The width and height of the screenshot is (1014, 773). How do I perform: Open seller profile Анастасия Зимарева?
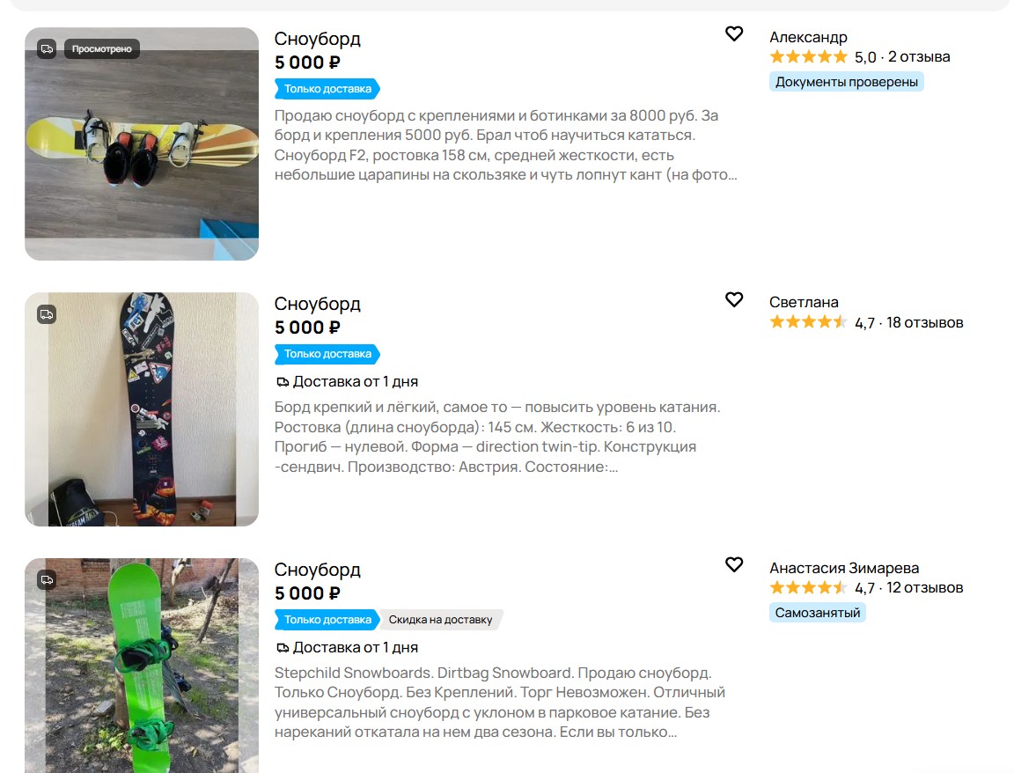pos(844,568)
